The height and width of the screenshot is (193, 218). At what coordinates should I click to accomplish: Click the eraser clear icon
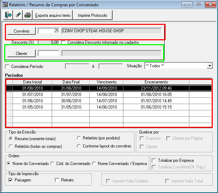pos(18,15)
